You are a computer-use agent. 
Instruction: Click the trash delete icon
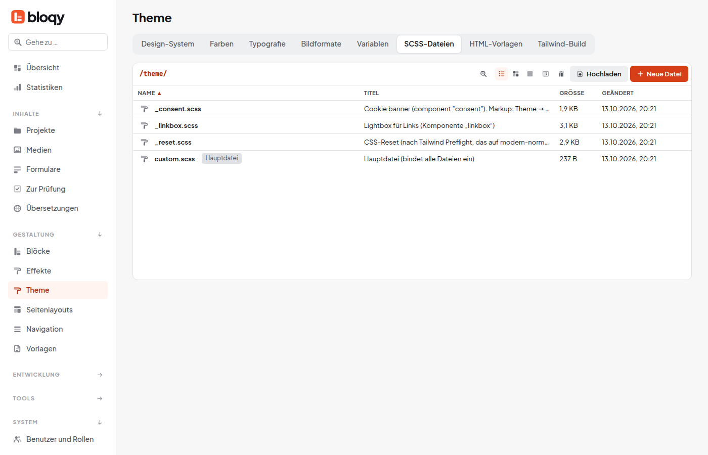pos(561,74)
